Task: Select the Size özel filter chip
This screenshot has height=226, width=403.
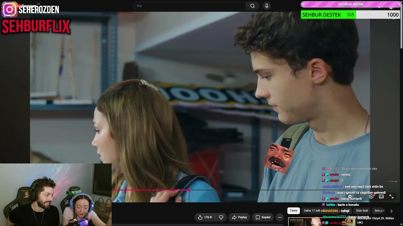Action: tap(362, 211)
